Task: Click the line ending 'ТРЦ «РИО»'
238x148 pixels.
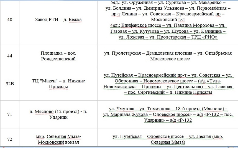Action: pos(168,37)
